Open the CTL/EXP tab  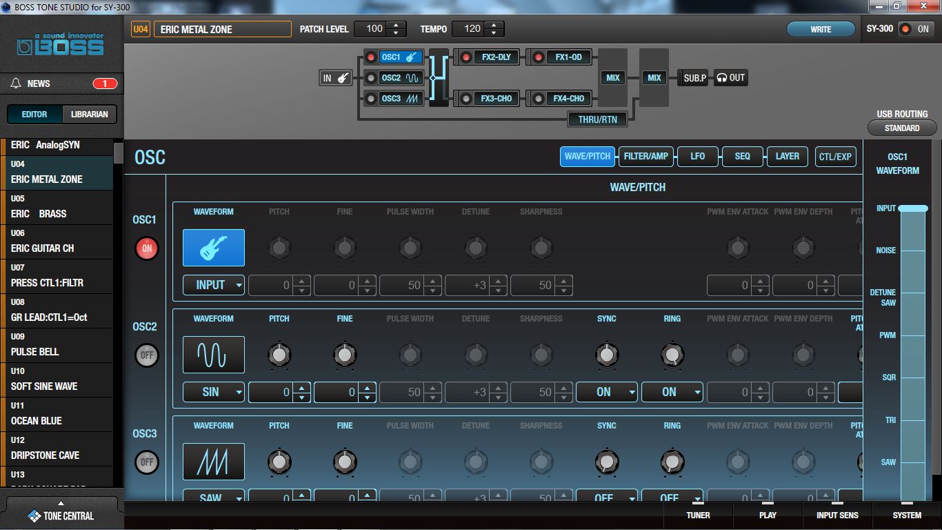tap(835, 157)
